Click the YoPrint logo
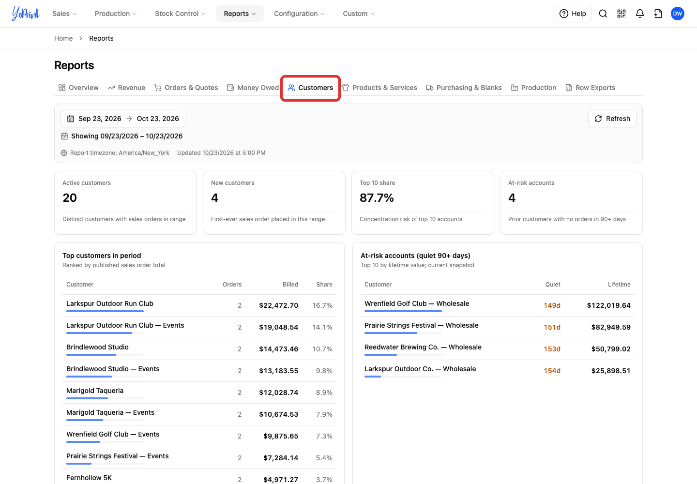Image resolution: width=697 pixels, height=484 pixels. pos(26,14)
